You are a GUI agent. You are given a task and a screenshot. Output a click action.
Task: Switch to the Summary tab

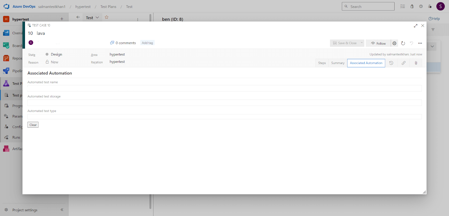(x=338, y=63)
